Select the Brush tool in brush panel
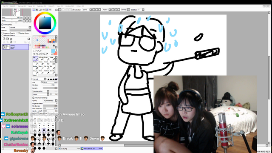Screen dimensions: 272x153 point(46,59)
